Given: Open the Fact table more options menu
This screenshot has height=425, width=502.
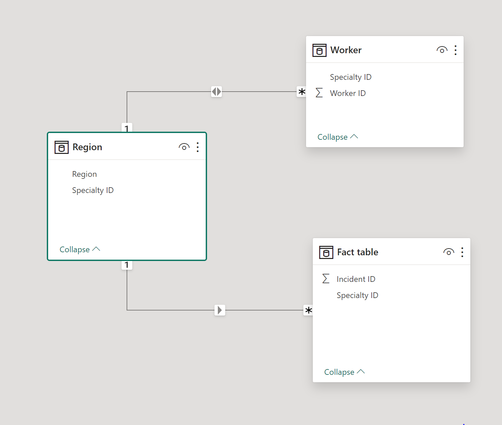Looking at the screenshot, I should pyautogui.click(x=462, y=252).
